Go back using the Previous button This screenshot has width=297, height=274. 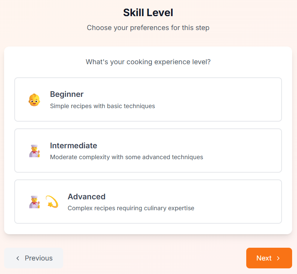point(34,258)
